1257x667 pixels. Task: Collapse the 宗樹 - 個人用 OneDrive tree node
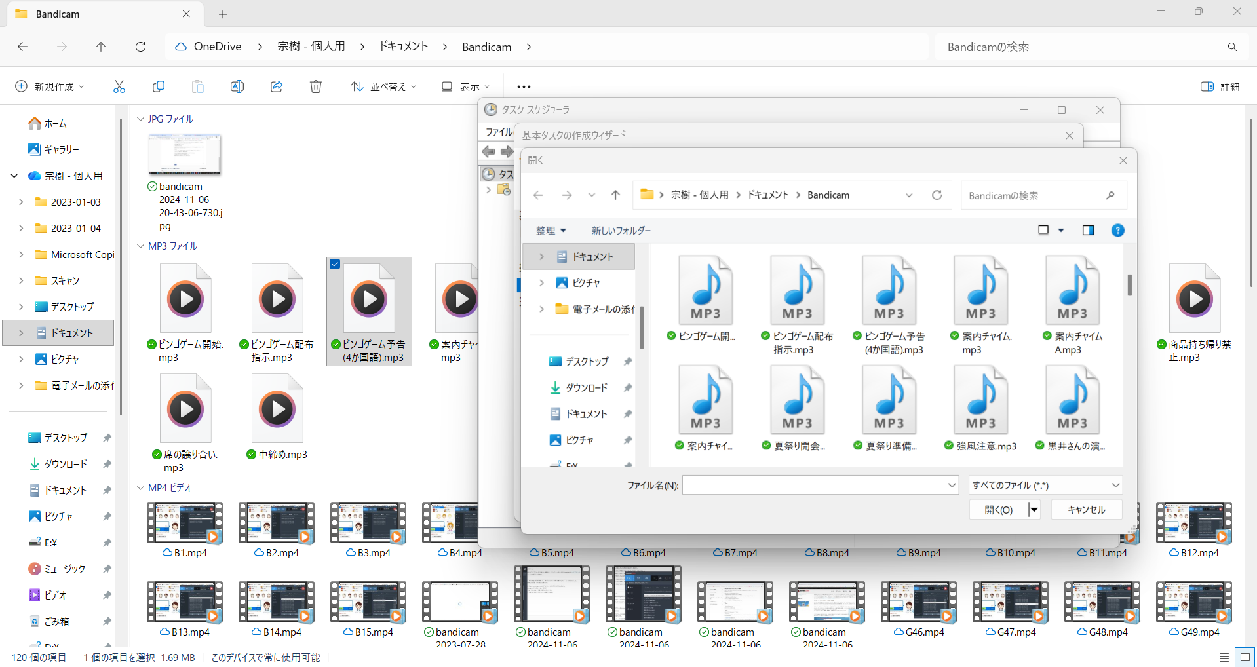pos(14,176)
